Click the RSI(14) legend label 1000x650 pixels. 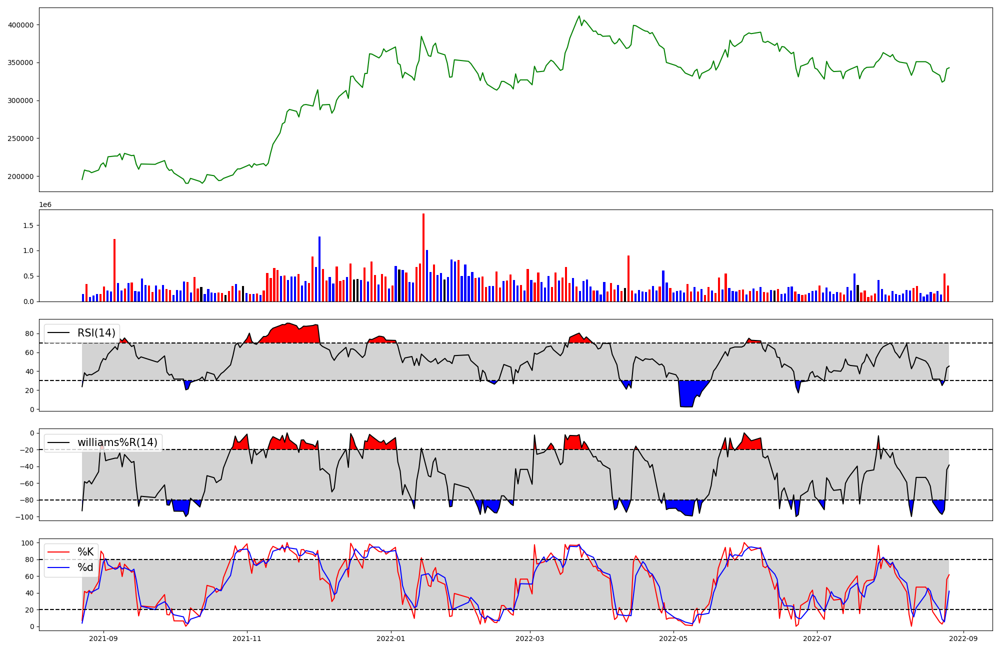coord(96,333)
